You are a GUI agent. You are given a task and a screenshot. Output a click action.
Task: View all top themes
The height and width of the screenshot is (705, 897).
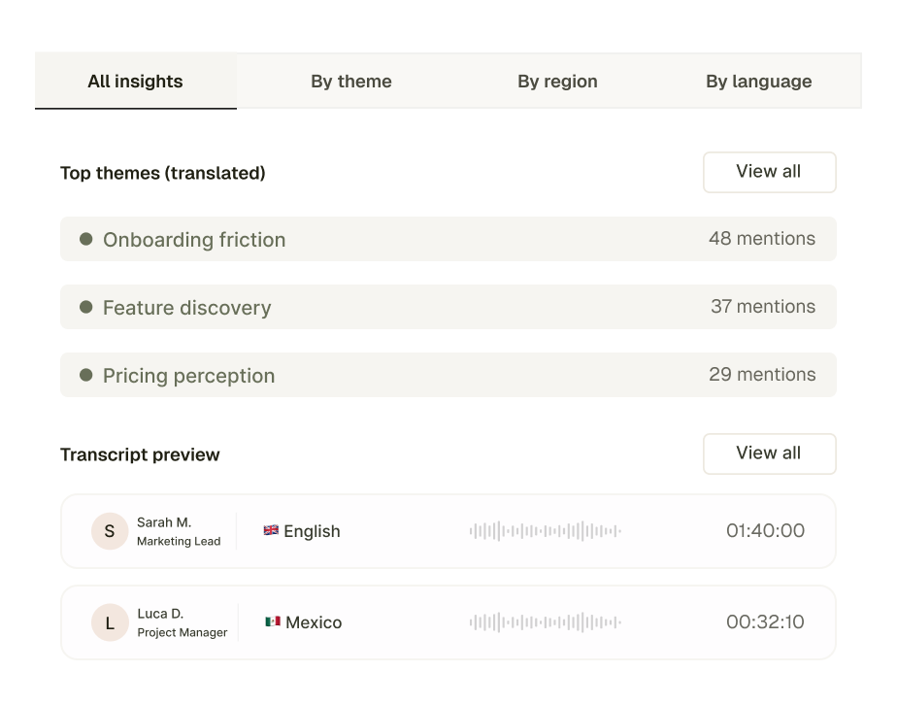[x=770, y=172]
